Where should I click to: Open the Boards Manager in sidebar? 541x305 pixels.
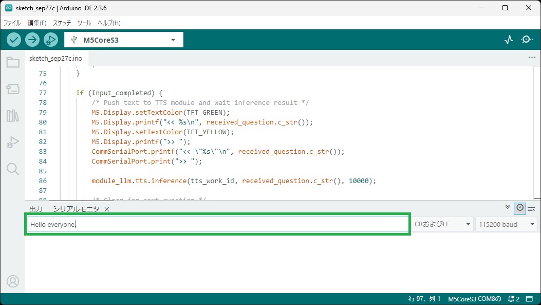click(x=13, y=89)
